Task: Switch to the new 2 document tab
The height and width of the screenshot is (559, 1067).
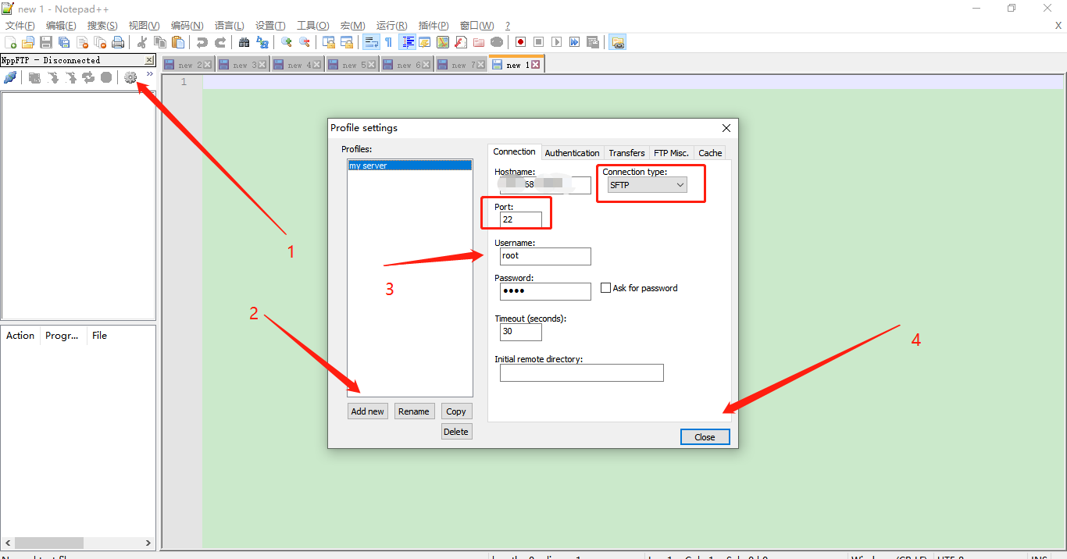Action: click(189, 65)
